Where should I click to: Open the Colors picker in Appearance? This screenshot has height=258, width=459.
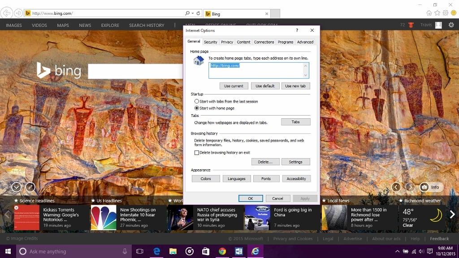(205, 178)
